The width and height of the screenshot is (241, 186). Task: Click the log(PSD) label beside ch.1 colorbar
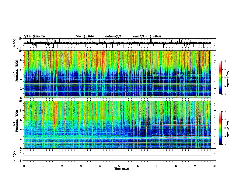click(228, 79)
